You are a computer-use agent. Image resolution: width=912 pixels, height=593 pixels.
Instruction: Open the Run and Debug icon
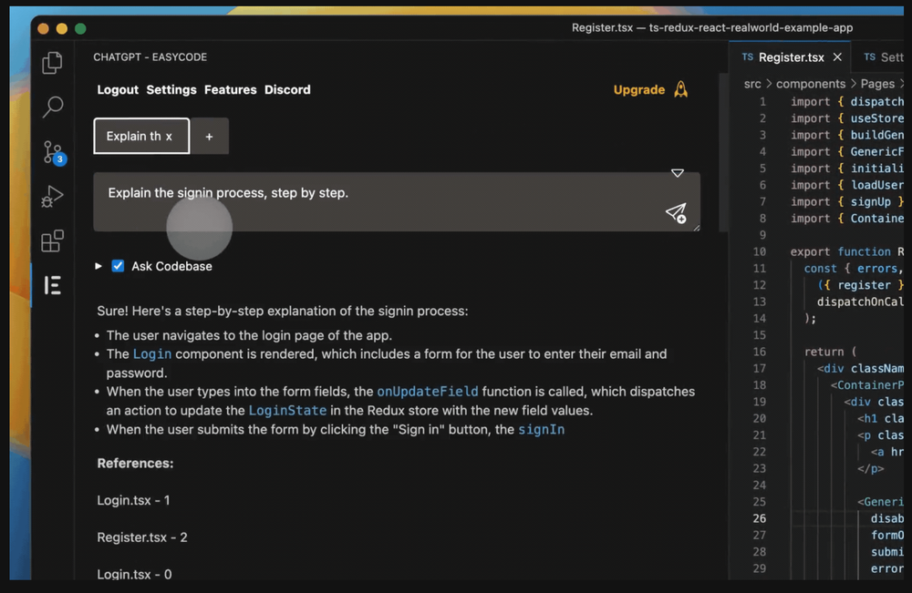[x=52, y=197]
